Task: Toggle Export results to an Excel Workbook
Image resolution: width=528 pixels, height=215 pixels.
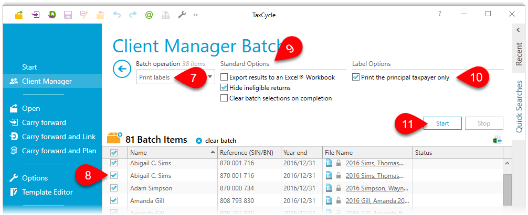Action: click(224, 77)
